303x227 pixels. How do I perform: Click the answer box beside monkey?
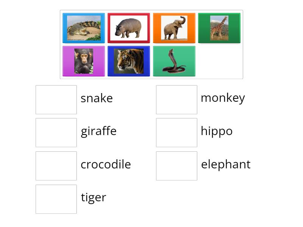click(176, 100)
